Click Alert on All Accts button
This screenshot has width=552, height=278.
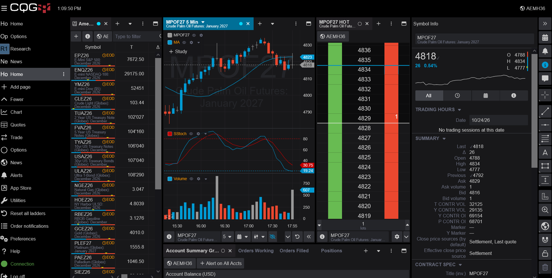click(x=221, y=264)
